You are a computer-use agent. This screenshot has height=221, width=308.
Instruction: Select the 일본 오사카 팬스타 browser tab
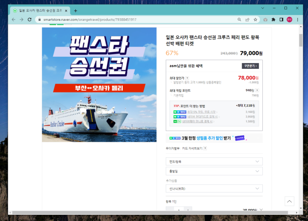tap(40, 11)
